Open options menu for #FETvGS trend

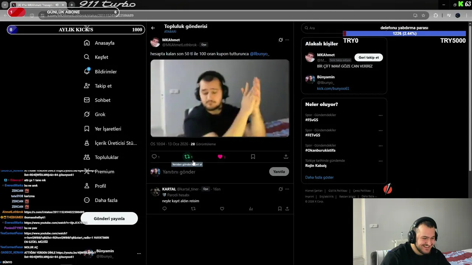click(381, 131)
